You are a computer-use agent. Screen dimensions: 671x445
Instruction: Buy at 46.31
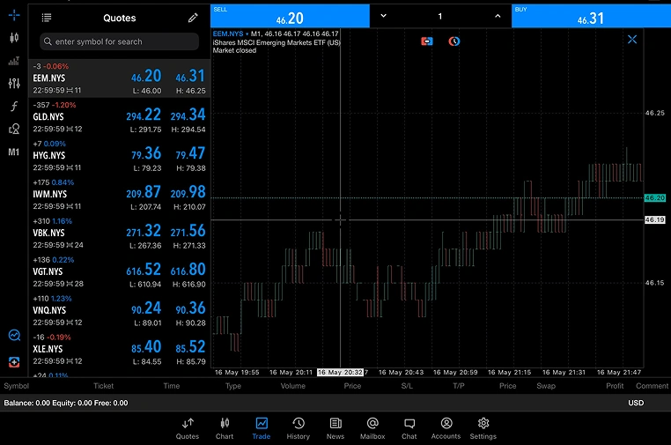tap(591, 16)
